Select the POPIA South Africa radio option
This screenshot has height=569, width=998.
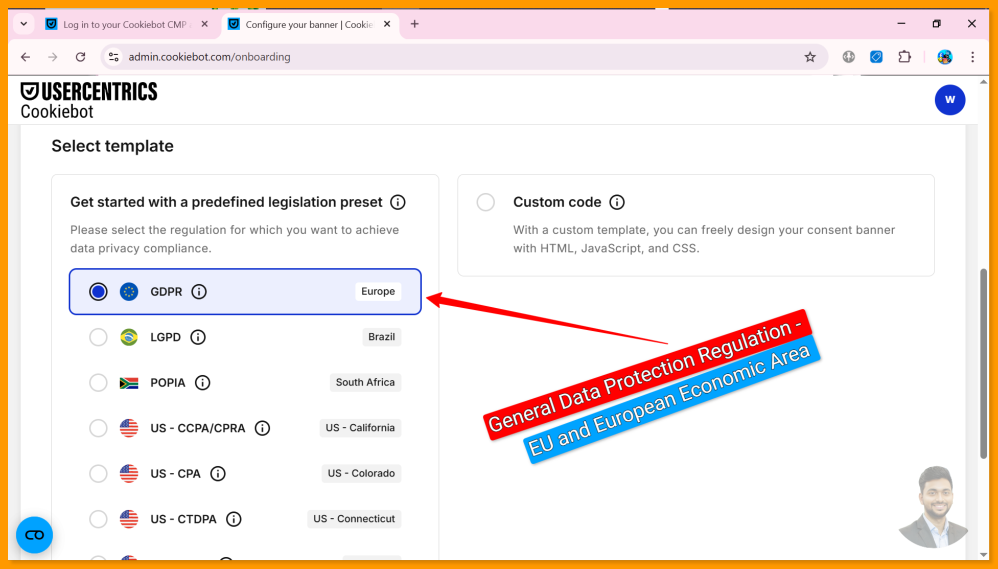98,382
